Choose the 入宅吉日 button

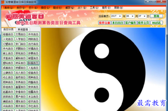pyautogui.click(x=8, y=39)
